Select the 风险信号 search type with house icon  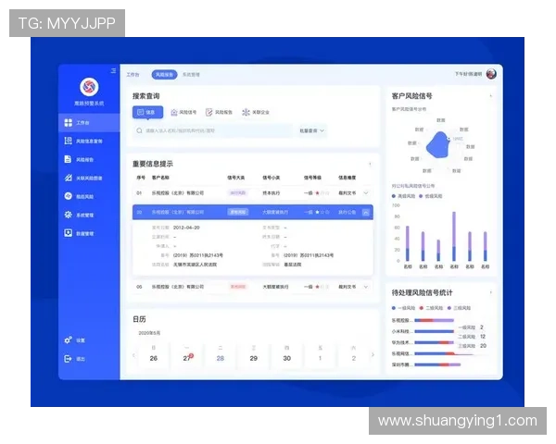tap(183, 112)
